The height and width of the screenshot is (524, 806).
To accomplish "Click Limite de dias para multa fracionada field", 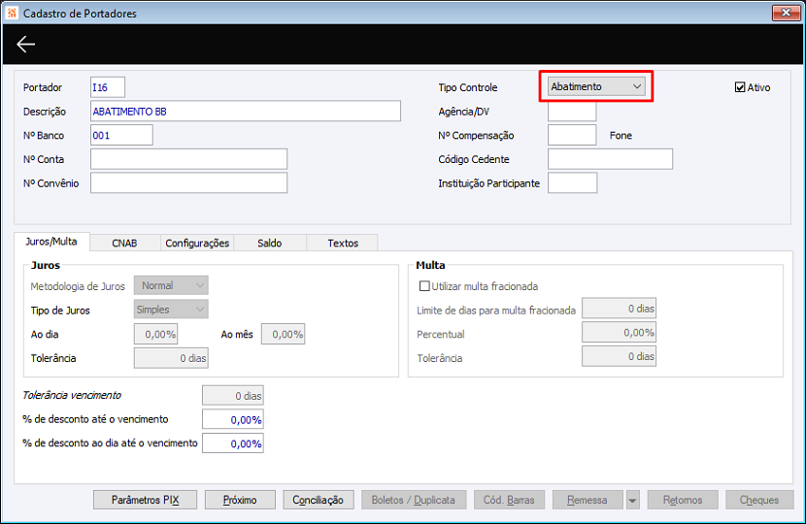I will 619,309.
